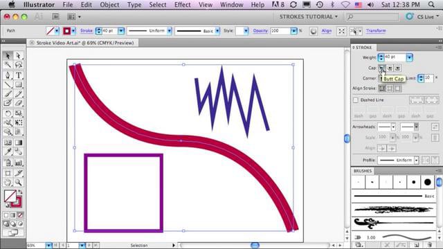This screenshot has width=443, height=249.
Task: Select the Width tool
Action: [x=8, y=122]
